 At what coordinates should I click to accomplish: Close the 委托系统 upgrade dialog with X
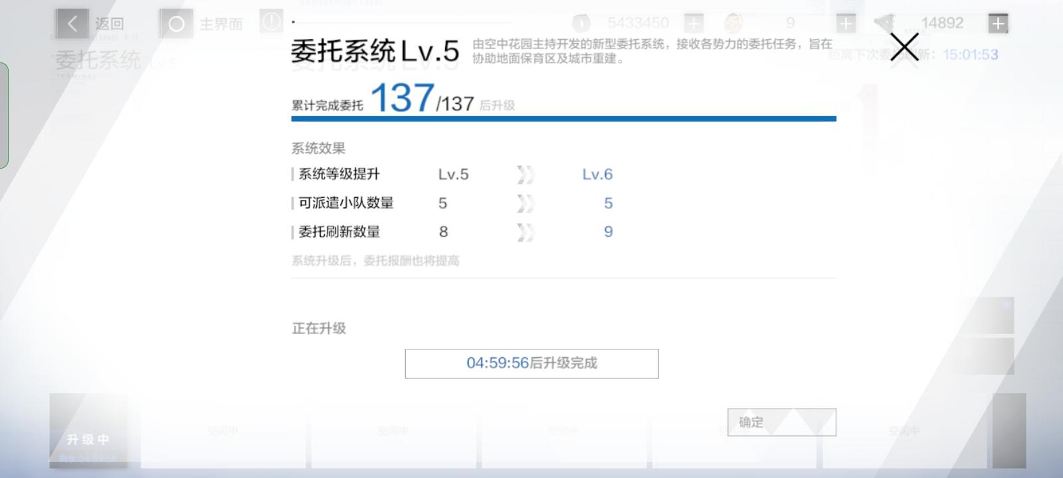tap(904, 47)
